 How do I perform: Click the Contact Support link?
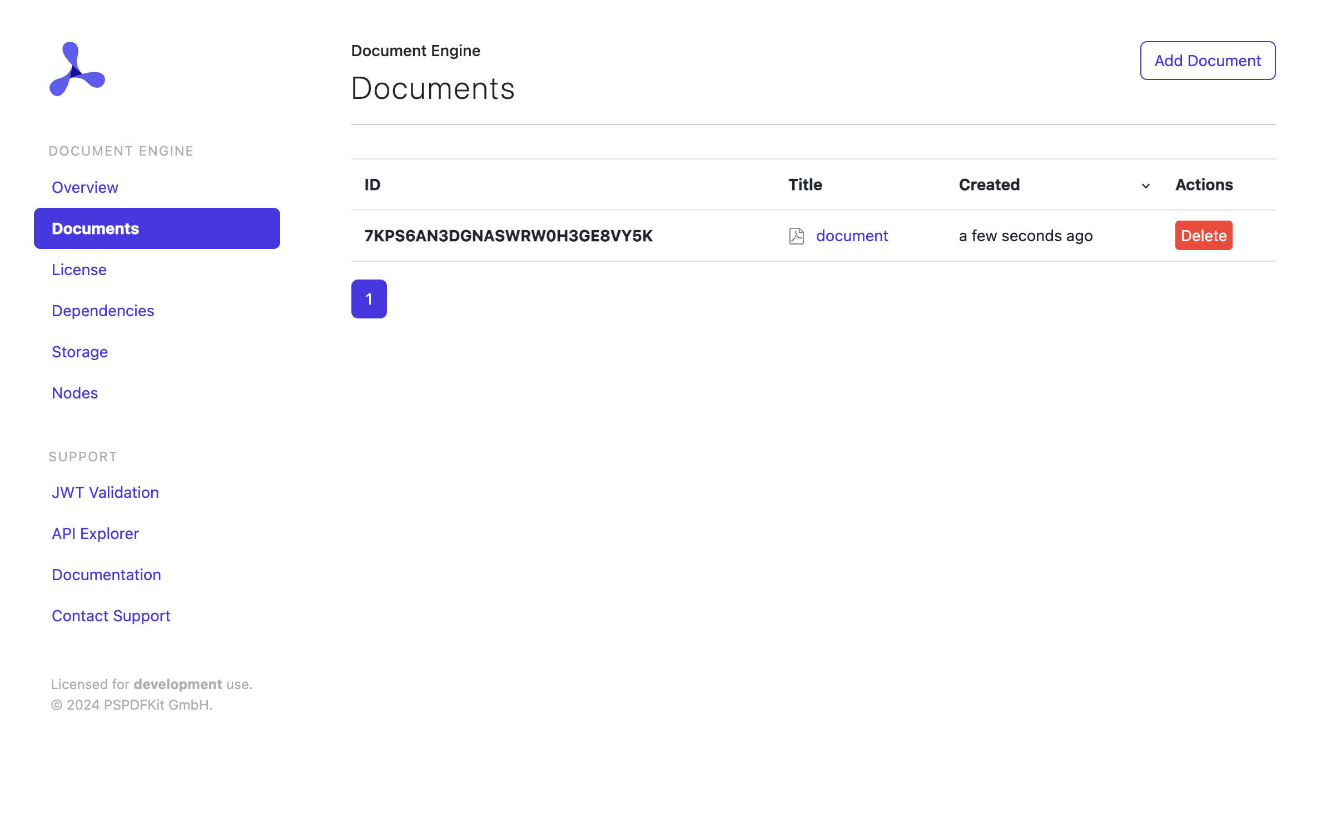111,615
